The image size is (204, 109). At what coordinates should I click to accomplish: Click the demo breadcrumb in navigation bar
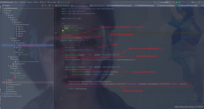[43, 2]
